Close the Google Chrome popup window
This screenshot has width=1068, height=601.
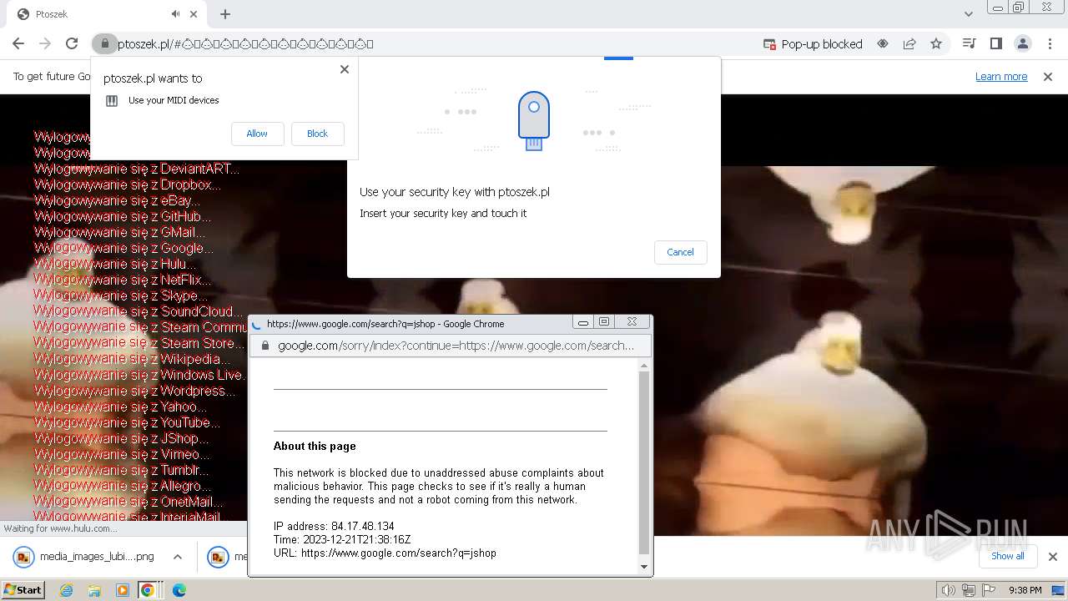point(632,322)
